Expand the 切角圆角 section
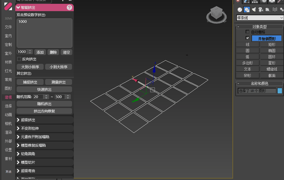Image resolution: width=284 pixels, height=180 pixels. 45,154
